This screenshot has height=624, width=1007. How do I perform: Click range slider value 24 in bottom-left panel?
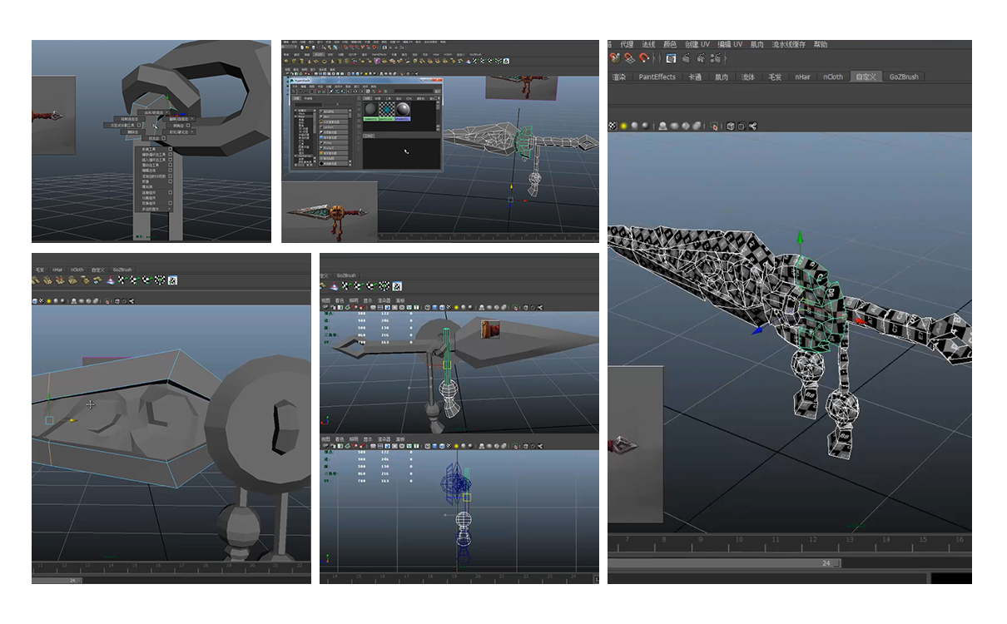click(72, 580)
